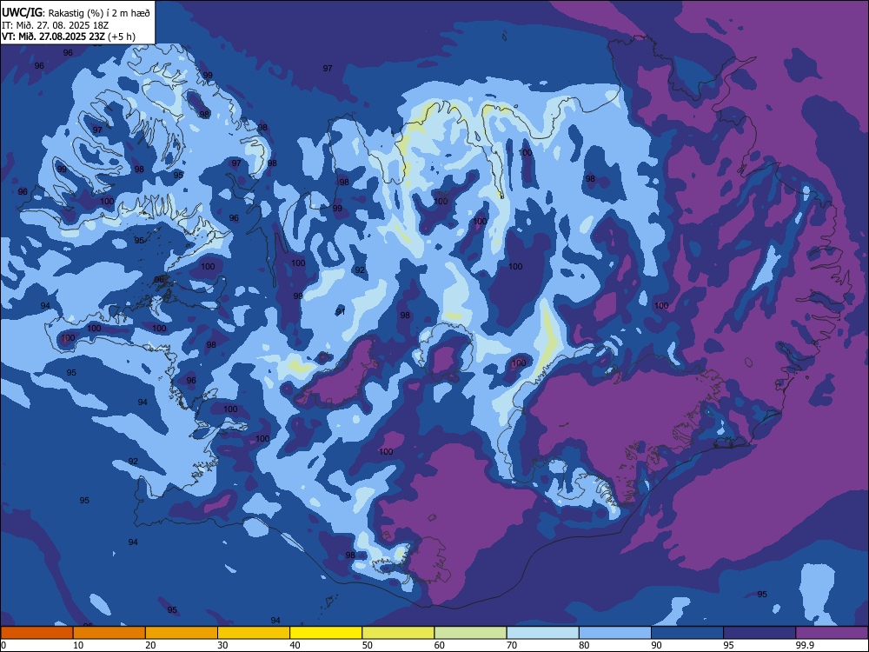Click the title text 'UWC/IG: Rakastig (%) í 2 m hæð'
Viewport: 869px width, 652px height.
[76, 12]
